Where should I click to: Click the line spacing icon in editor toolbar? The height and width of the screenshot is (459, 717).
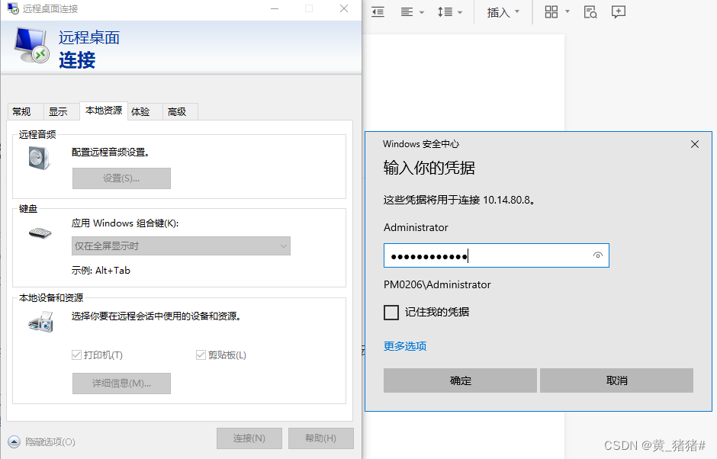(x=445, y=12)
